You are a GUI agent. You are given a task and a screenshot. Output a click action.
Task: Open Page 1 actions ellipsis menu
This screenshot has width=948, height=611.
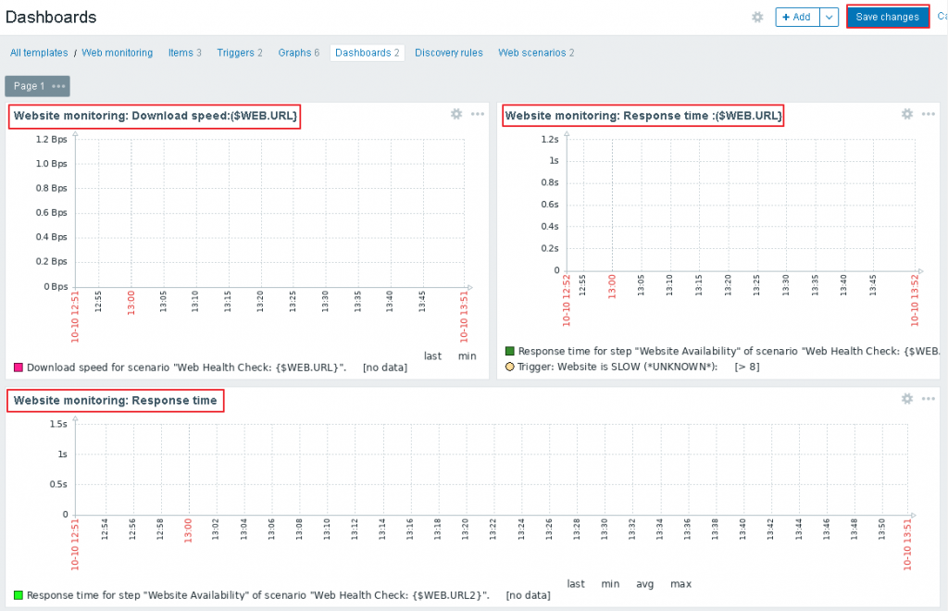pyautogui.click(x=58, y=86)
